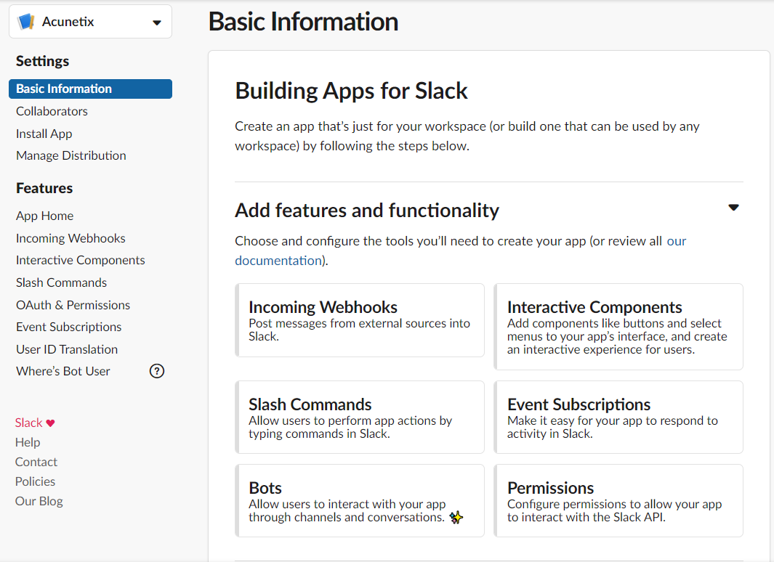Open the Incoming Webhooks feature card
The image size is (774, 562).
(360, 320)
